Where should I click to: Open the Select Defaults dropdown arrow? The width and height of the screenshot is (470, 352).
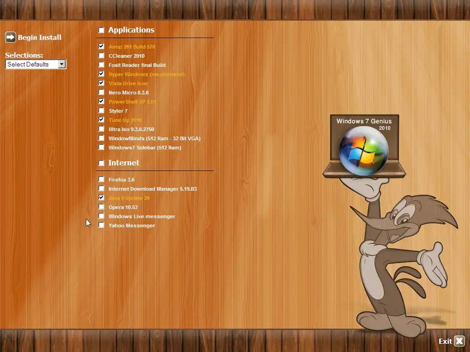coord(62,64)
